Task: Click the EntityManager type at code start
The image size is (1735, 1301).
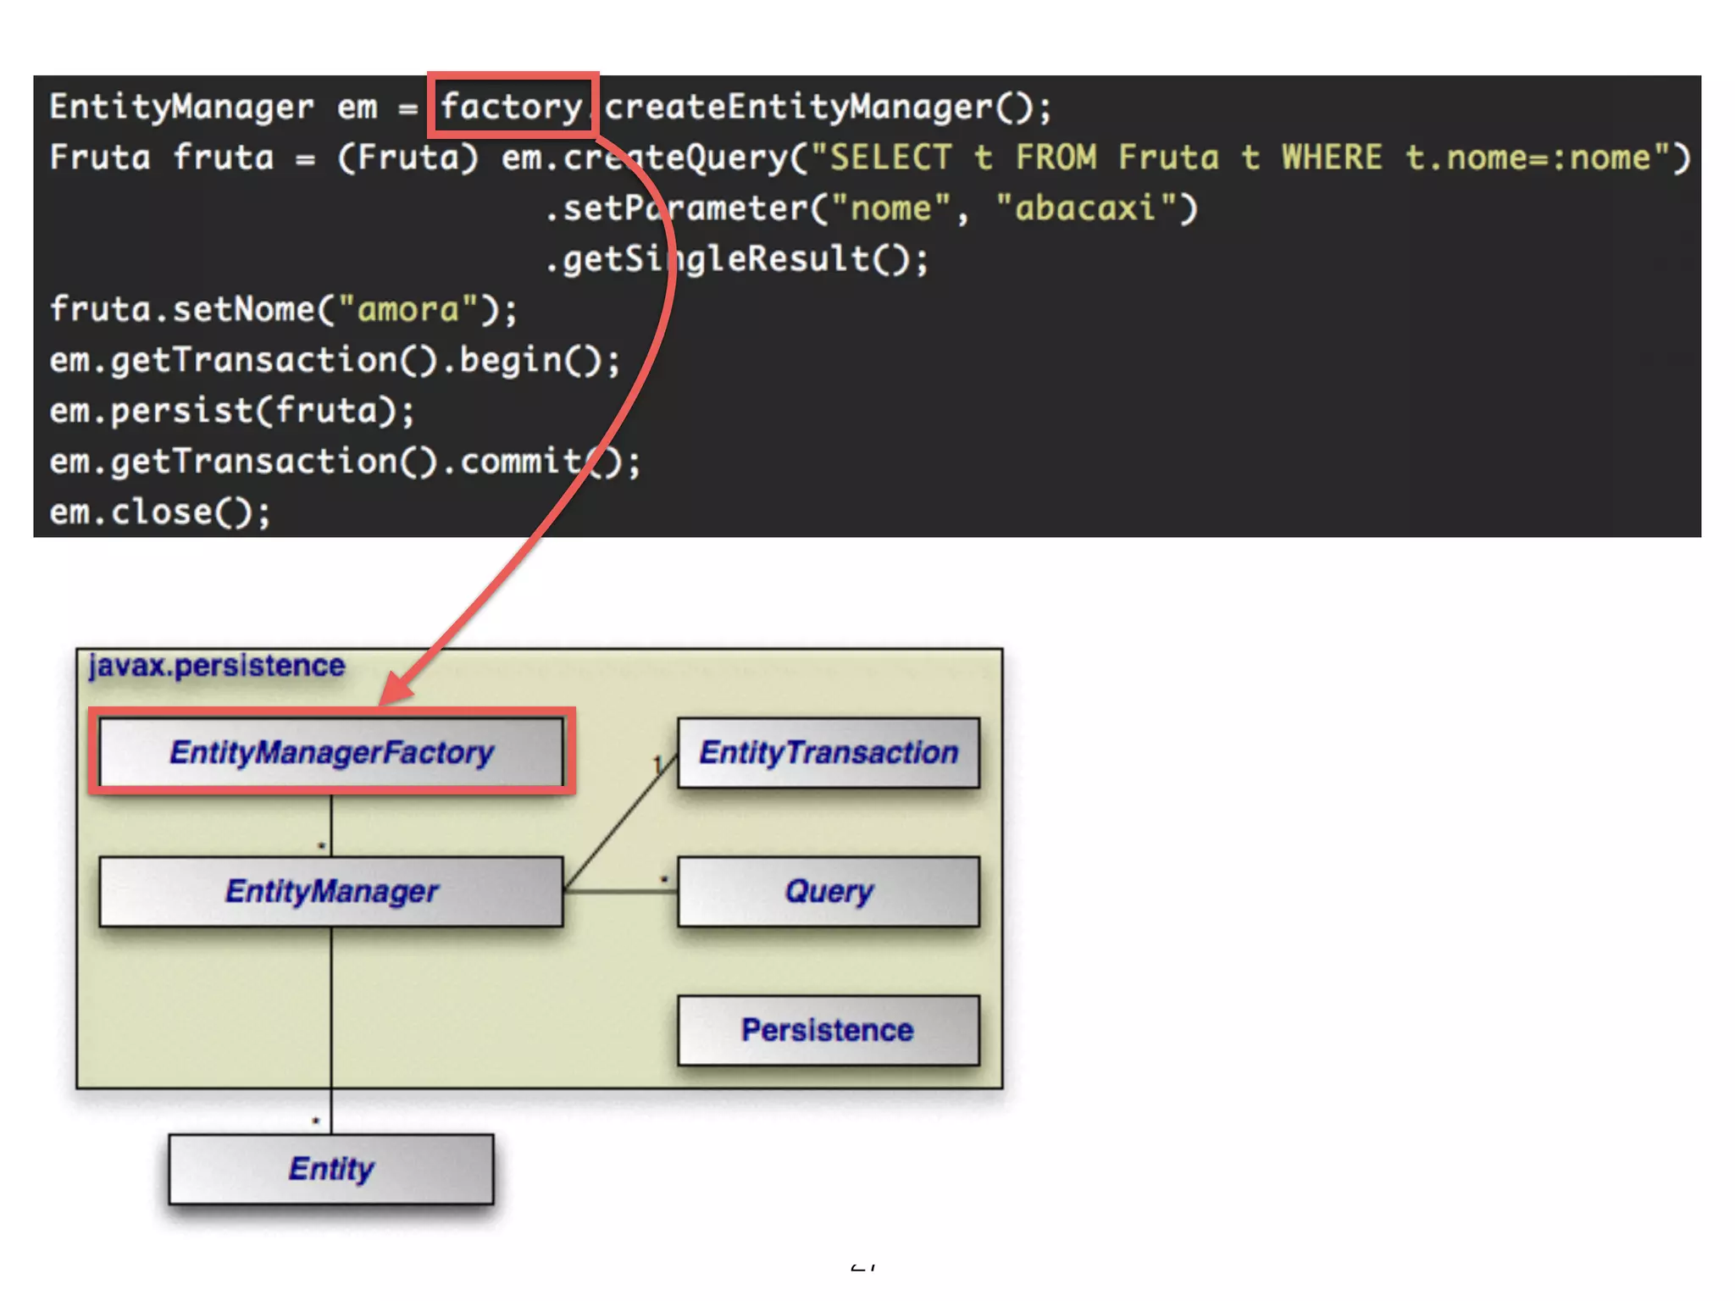Action: [181, 107]
